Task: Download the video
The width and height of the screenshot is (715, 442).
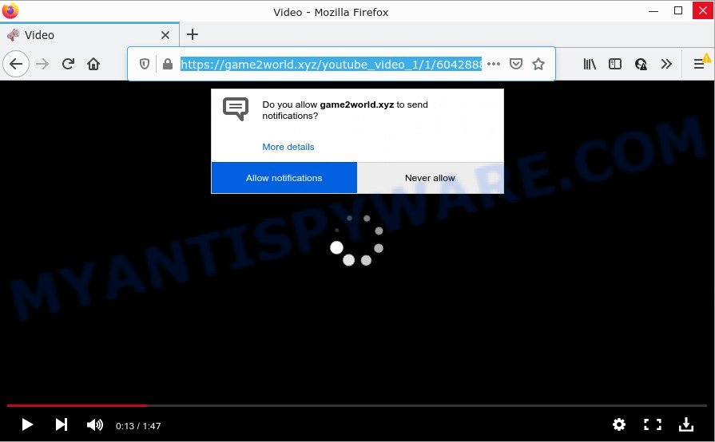Action: [x=685, y=424]
